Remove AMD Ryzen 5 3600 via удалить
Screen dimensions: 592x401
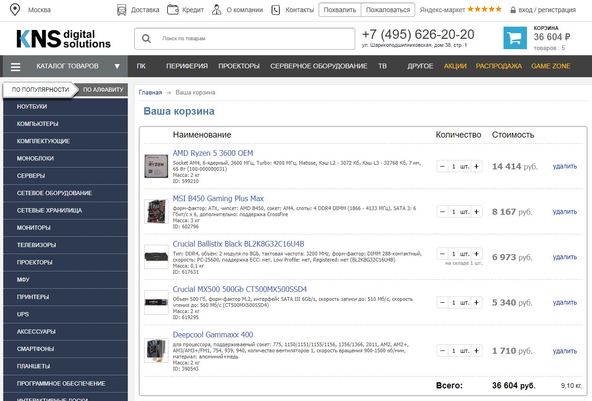pyautogui.click(x=565, y=166)
